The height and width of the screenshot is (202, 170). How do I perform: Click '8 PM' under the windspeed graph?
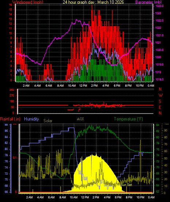tap(128, 86)
